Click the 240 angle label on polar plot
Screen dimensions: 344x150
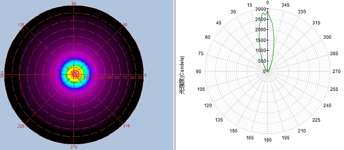[327, 106]
